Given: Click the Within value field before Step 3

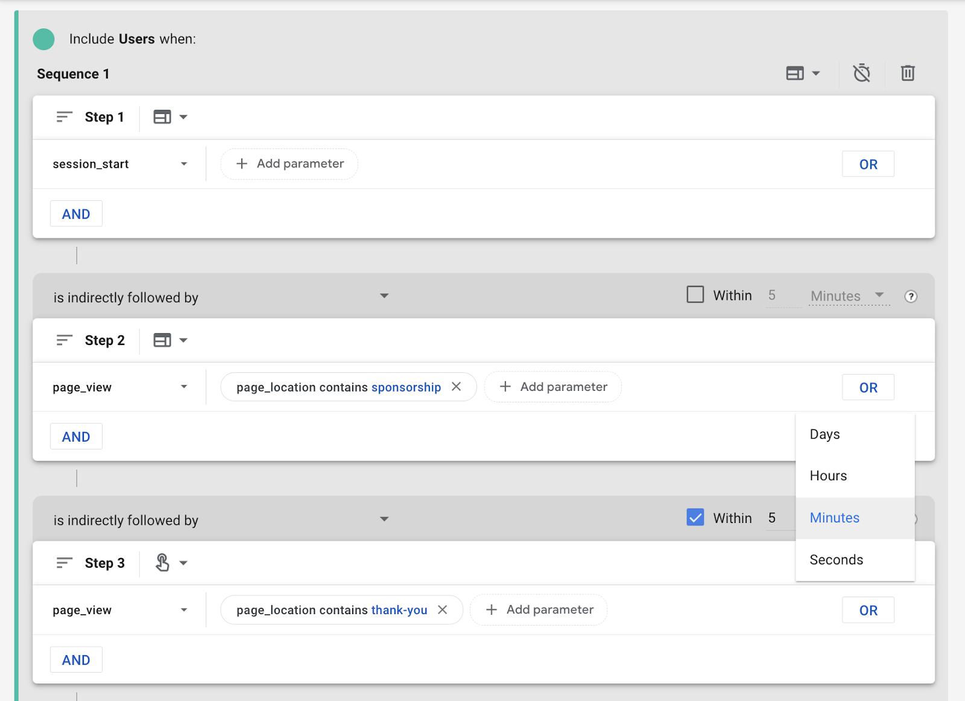Looking at the screenshot, I should [x=778, y=518].
